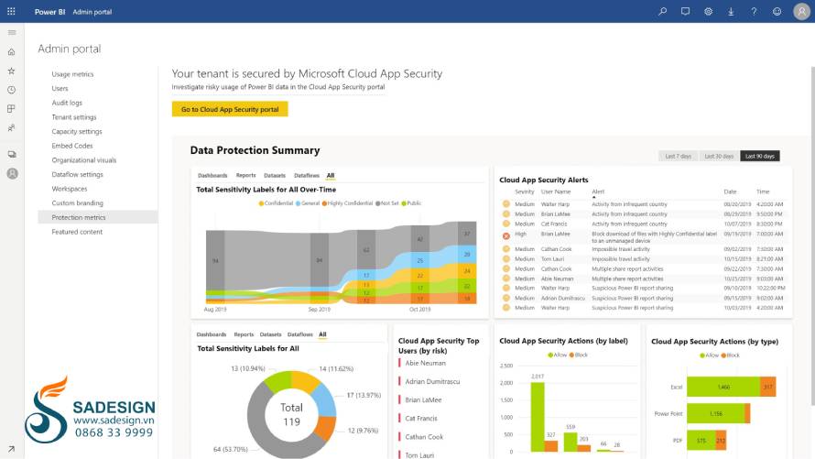The width and height of the screenshot is (815, 459).
Task: Select Adrian Dumitrascu in top users list
Action: [432, 381]
